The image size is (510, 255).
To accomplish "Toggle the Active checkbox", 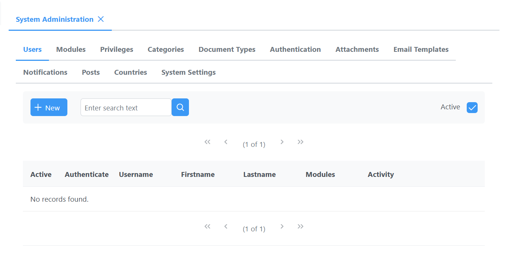I will click(x=472, y=107).
